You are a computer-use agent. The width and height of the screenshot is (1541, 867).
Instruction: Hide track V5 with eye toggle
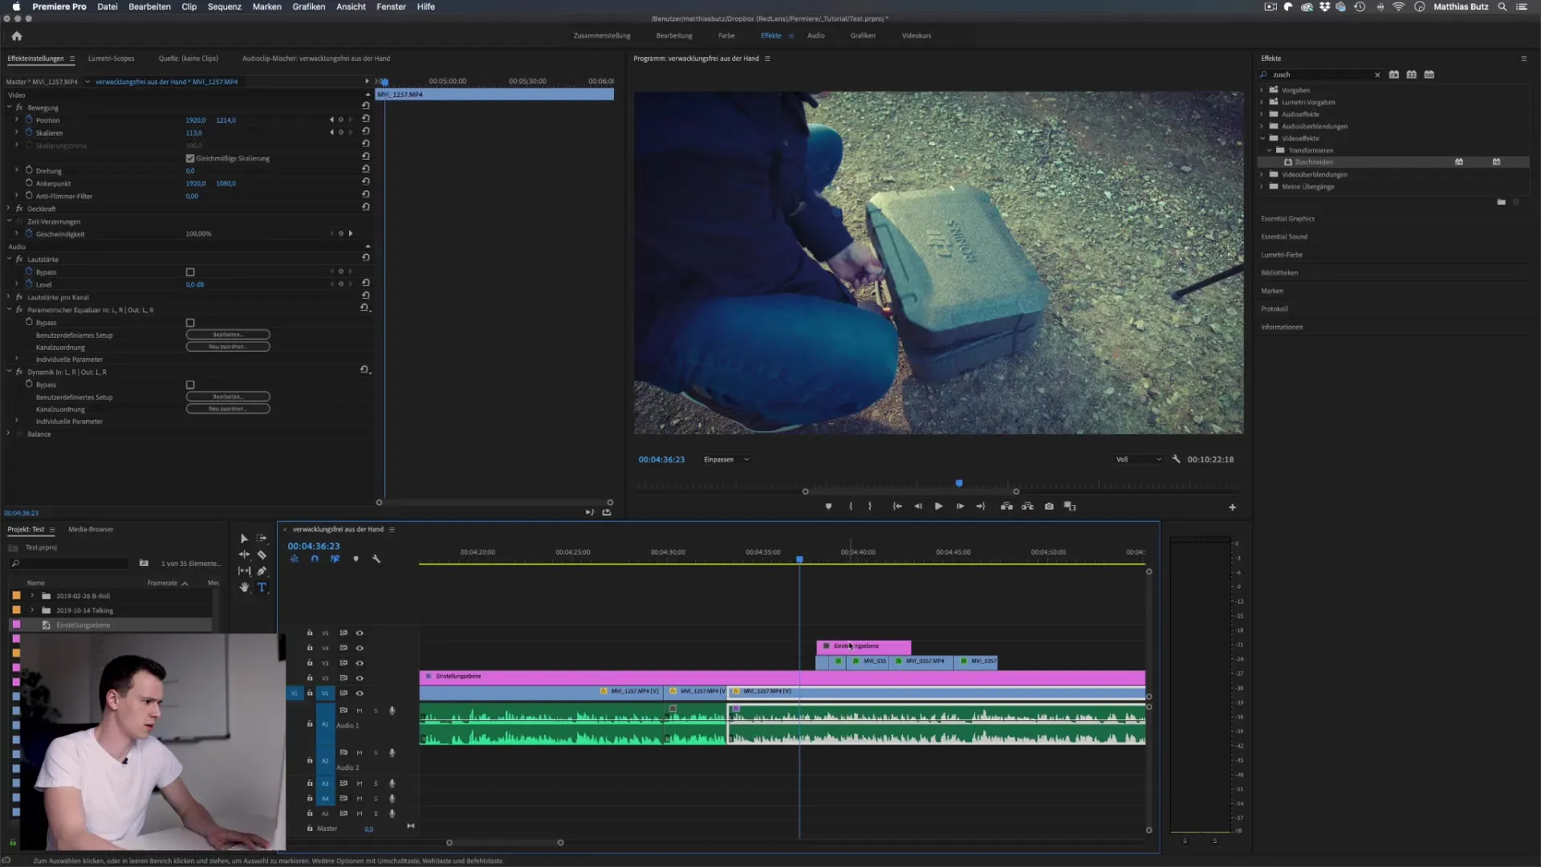click(360, 633)
